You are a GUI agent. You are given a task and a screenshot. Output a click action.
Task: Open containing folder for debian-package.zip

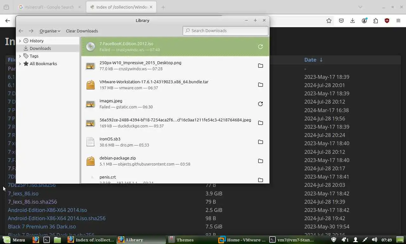(260, 161)
